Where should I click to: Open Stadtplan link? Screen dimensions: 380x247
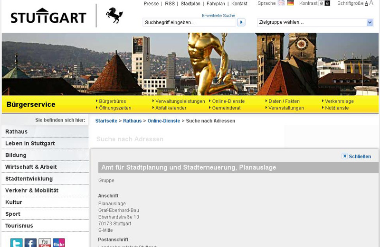[x=190, y=4]
